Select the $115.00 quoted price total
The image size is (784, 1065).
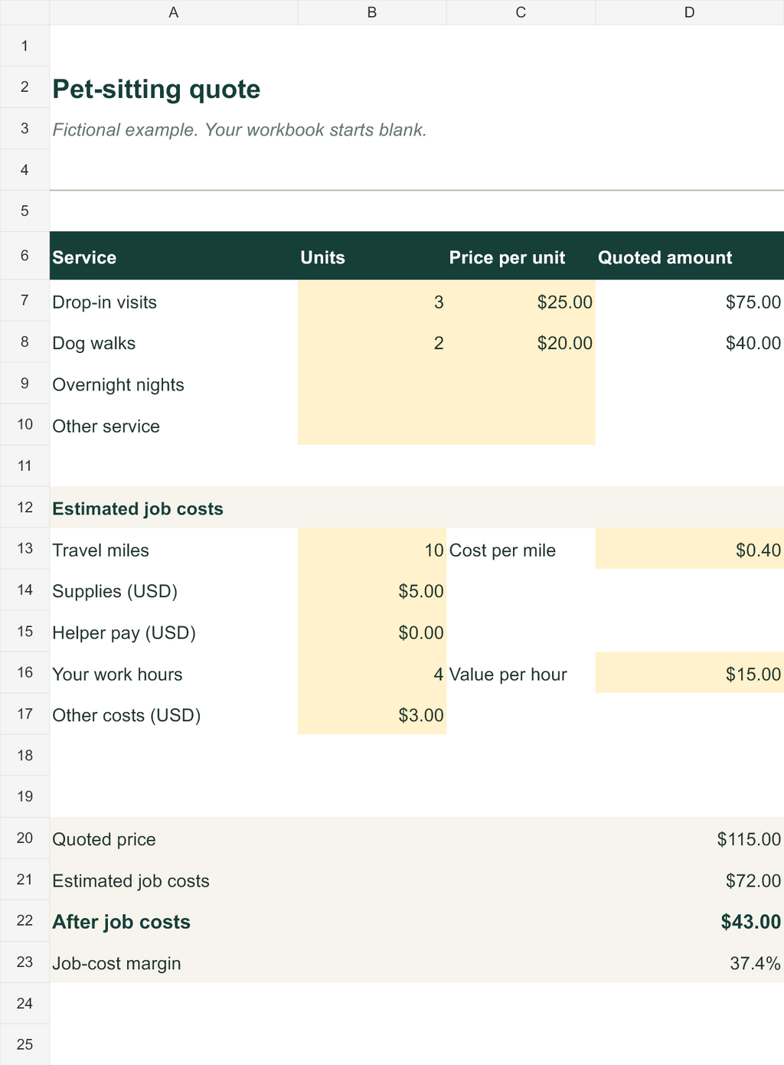coord(690,838)
